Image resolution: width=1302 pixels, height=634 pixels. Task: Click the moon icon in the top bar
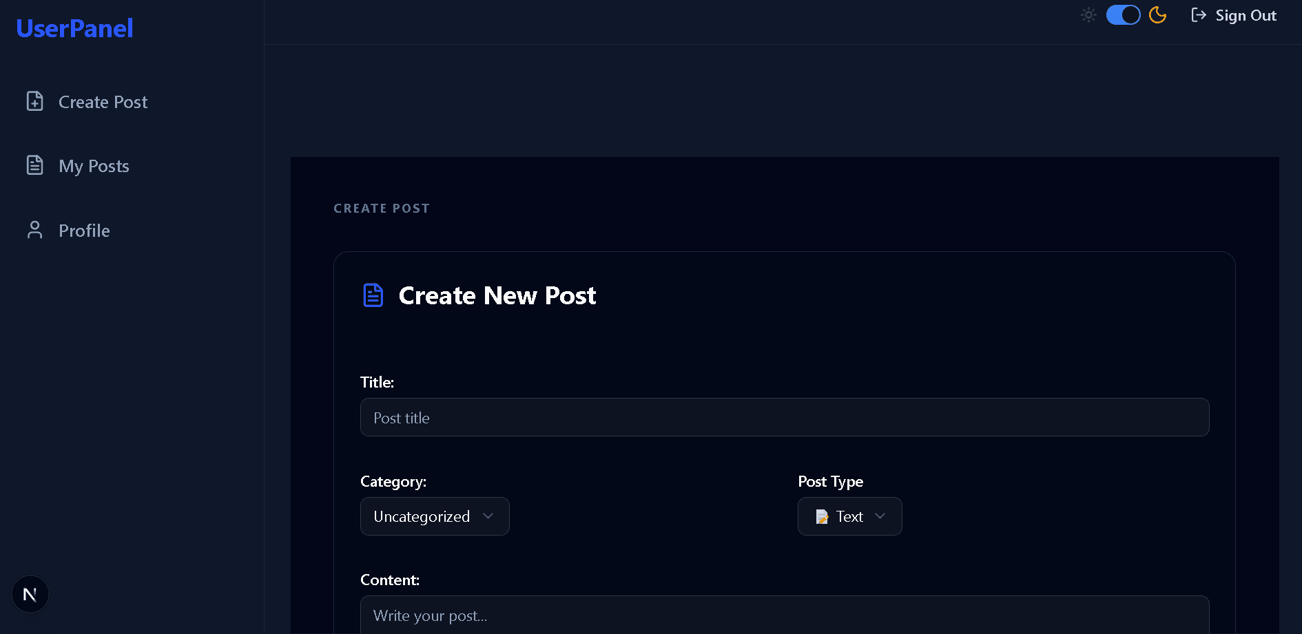[x=1157, y=14]
